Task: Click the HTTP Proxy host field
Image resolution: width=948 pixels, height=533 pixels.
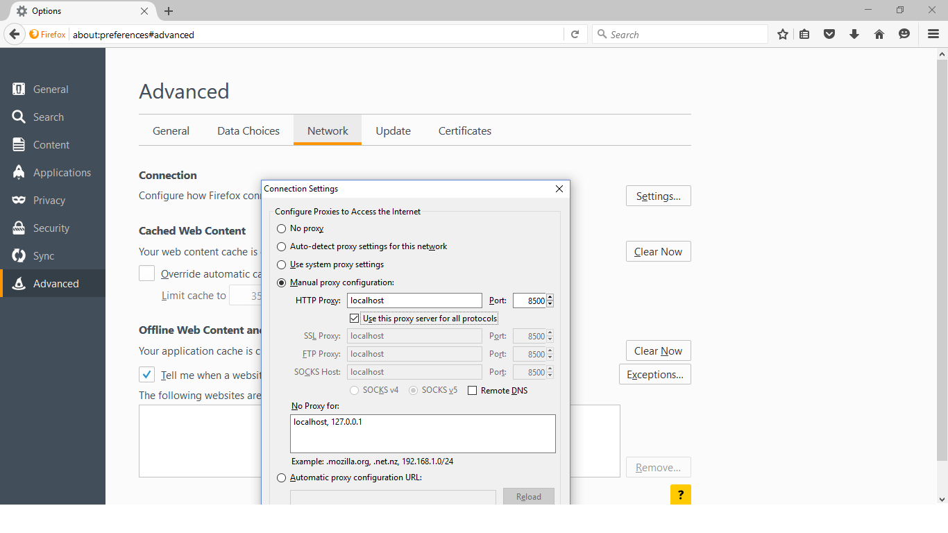Action: click(x=414, y=301)
